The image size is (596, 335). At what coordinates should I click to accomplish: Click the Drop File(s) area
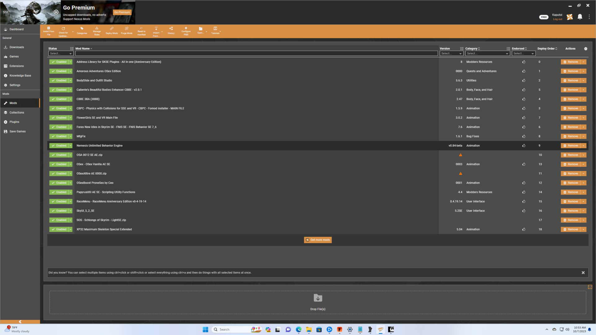[x=318, y=302]
